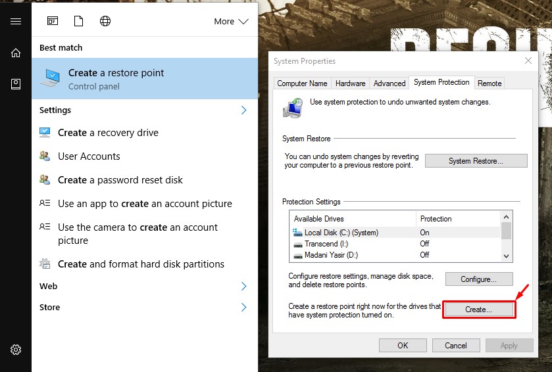
Task: Filter search results by Web globe icon
Action: (105, 21)
